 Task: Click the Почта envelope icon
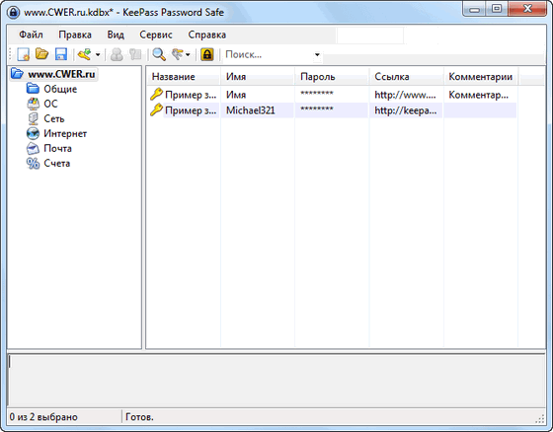[x=33, y=148]
